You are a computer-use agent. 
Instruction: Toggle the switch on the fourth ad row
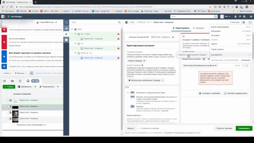[x=10, y=119]
